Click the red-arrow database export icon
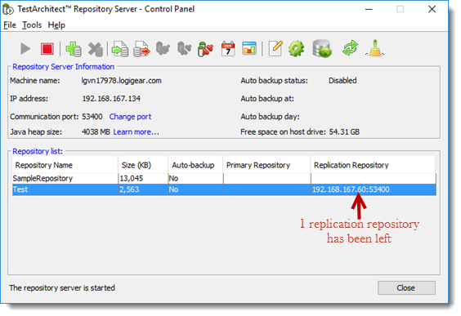Image resolution: width=461 pixels, height=316 pixels. point(141,49)
